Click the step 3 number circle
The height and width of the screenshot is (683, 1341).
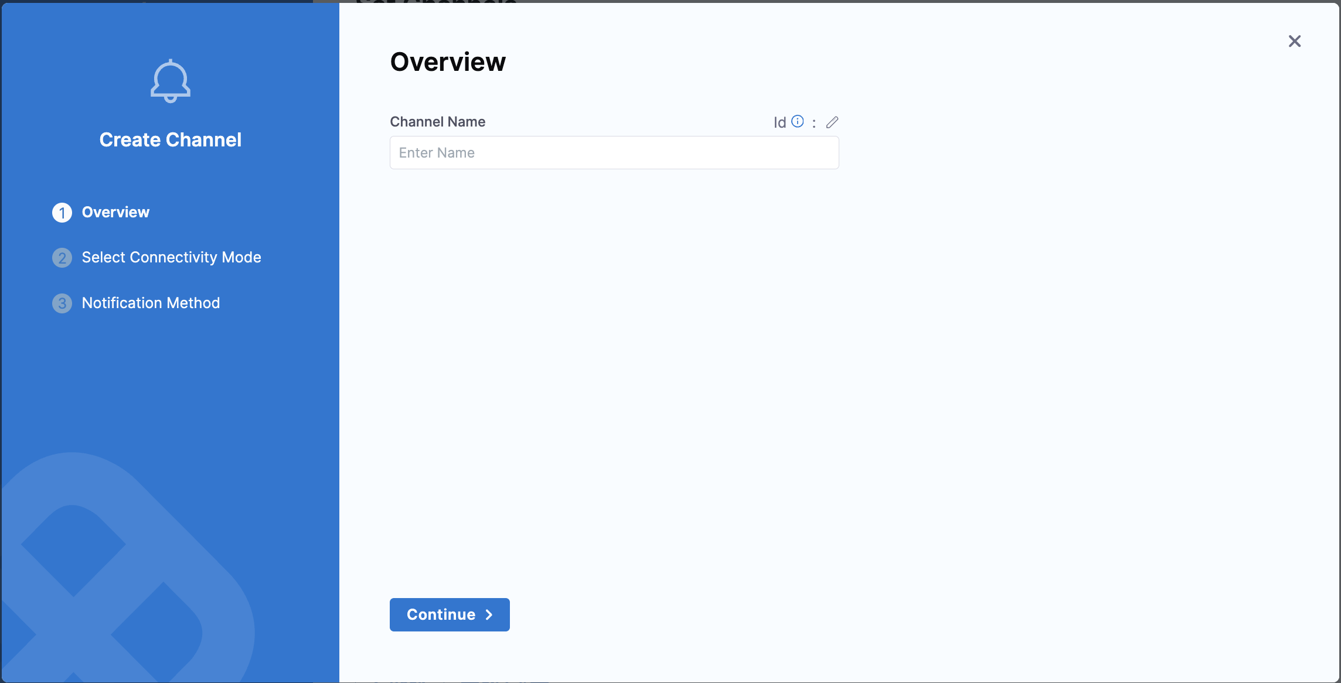[x=62, y=303]
